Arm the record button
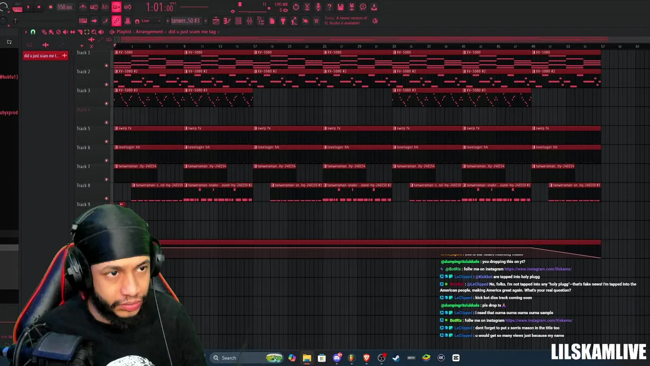Viewport: 650px width, 366px height. click(x=50, y=7)
